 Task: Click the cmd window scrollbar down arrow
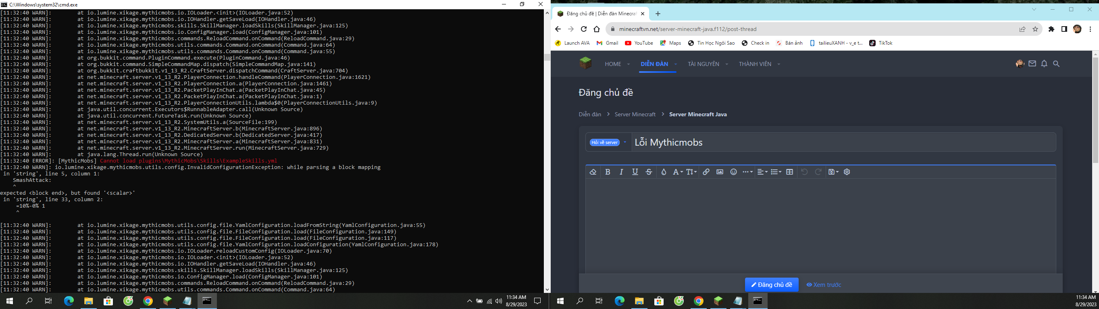[547, 289]
